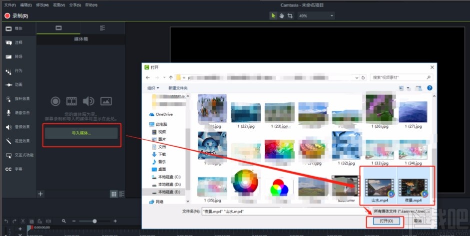Viewport: 470px width, 236px height.
Task: Switch media bin to thumbnail grid view
Action: pos(114,194)
